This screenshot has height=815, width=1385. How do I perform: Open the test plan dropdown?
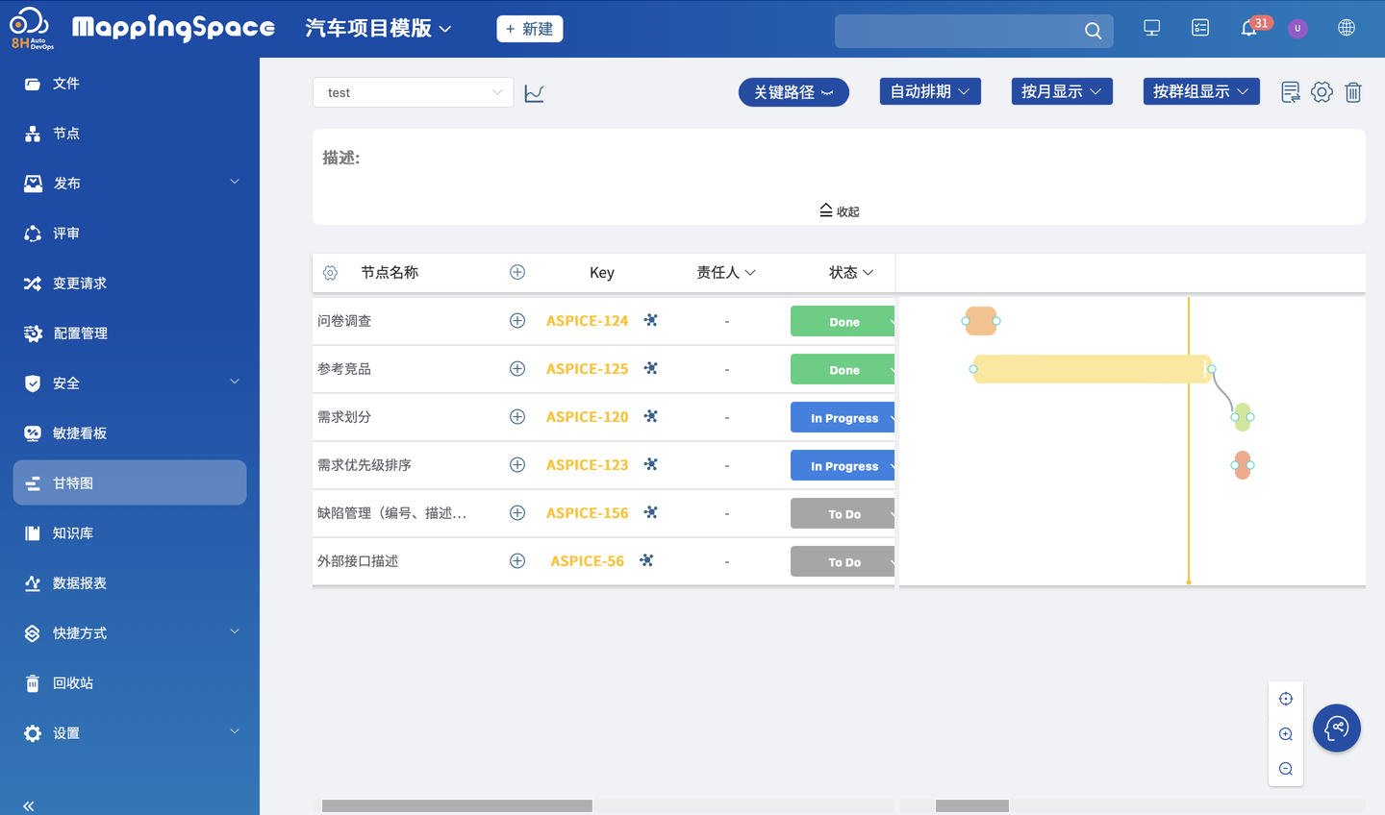(x=414, y=92)
